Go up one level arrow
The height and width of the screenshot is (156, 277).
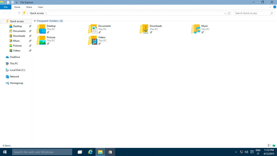coord(19,13)
